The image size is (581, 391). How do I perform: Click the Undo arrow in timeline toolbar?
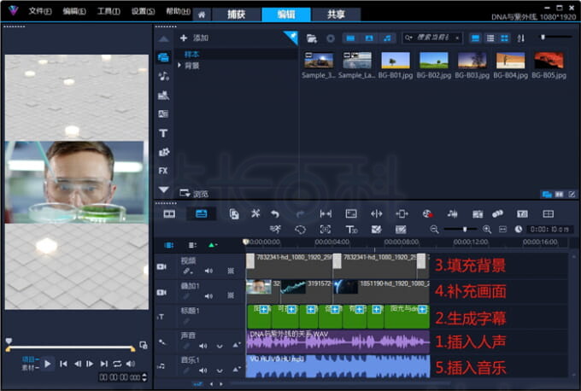pyautogui.click(x=274, y=213)
